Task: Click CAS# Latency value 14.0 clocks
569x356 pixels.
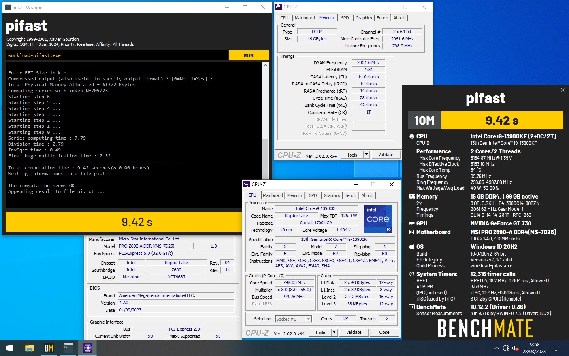Action: click(x=368, y=77)
